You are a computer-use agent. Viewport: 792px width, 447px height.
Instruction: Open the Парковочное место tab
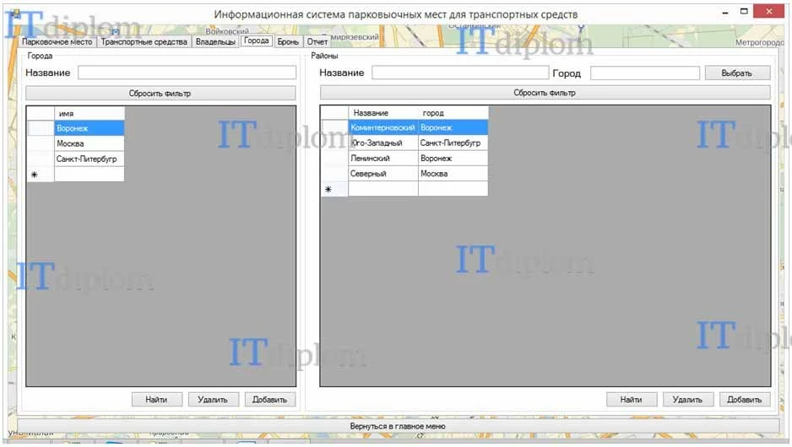[x=57, y=42]
